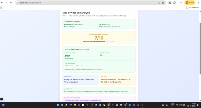Click the 7/10 suitability score
201x108 pixels.
pos(99,38)
